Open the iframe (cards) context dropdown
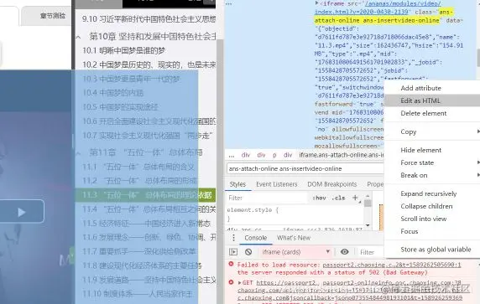Screen dimensions: 480x304 click(x=295, y=252)
